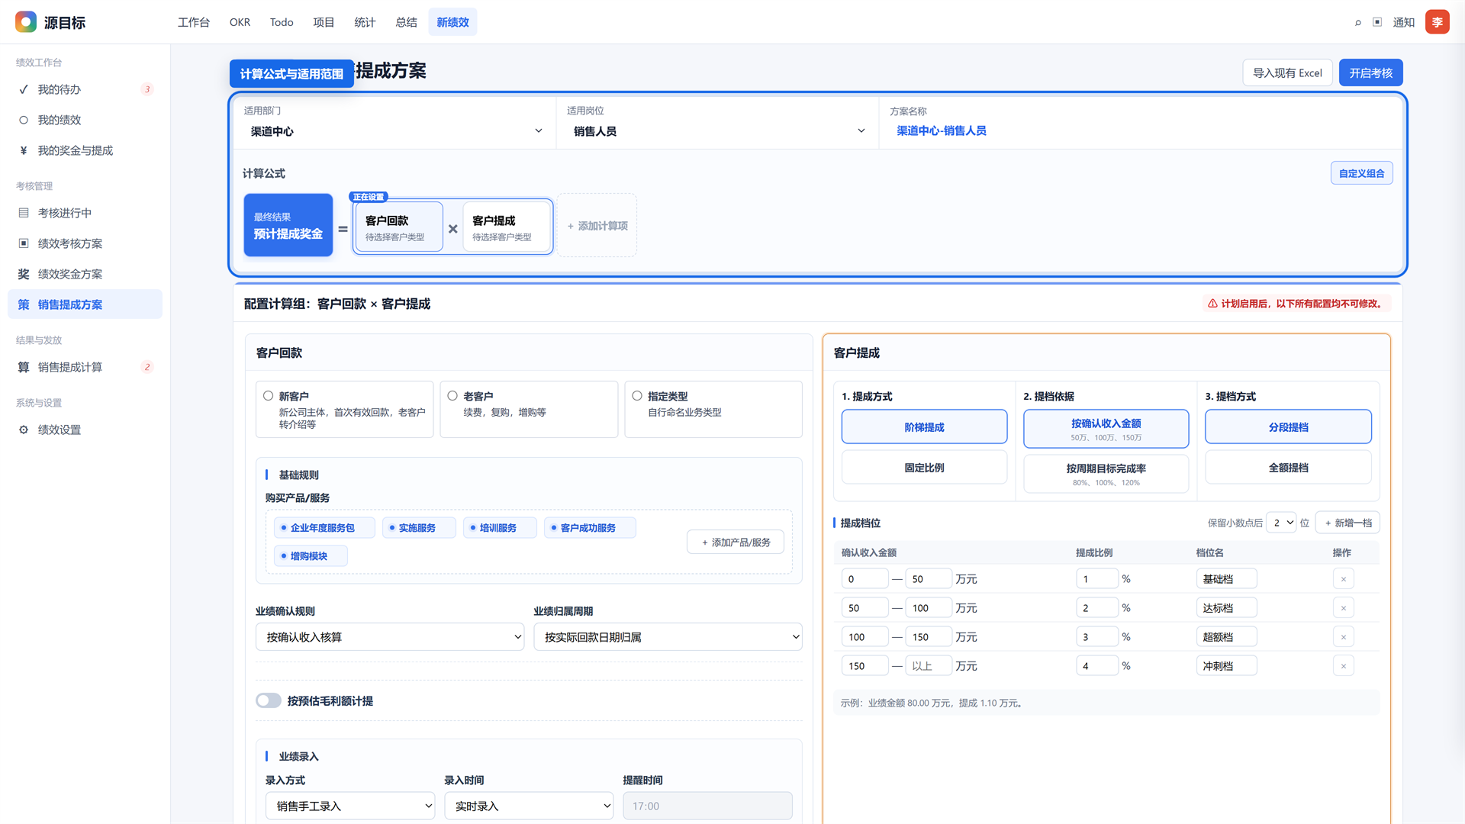The image size is (1465, 824).
Task: Open the 保留小数点后 digits dropdown
Action: (x=1281, y=523)
